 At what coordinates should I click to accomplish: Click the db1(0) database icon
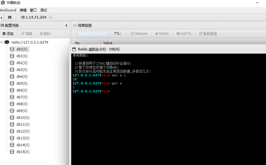(12, 56)
